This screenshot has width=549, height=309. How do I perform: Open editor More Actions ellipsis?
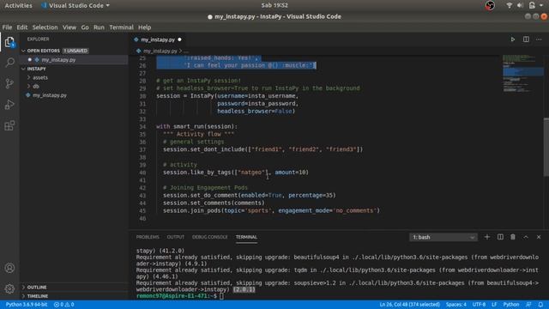539,39
